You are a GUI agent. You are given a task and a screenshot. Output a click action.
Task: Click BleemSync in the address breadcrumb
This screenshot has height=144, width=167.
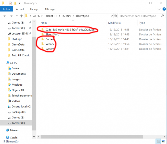82,16
